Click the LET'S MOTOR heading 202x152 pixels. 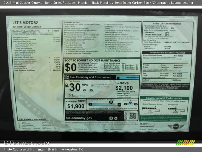25,23
